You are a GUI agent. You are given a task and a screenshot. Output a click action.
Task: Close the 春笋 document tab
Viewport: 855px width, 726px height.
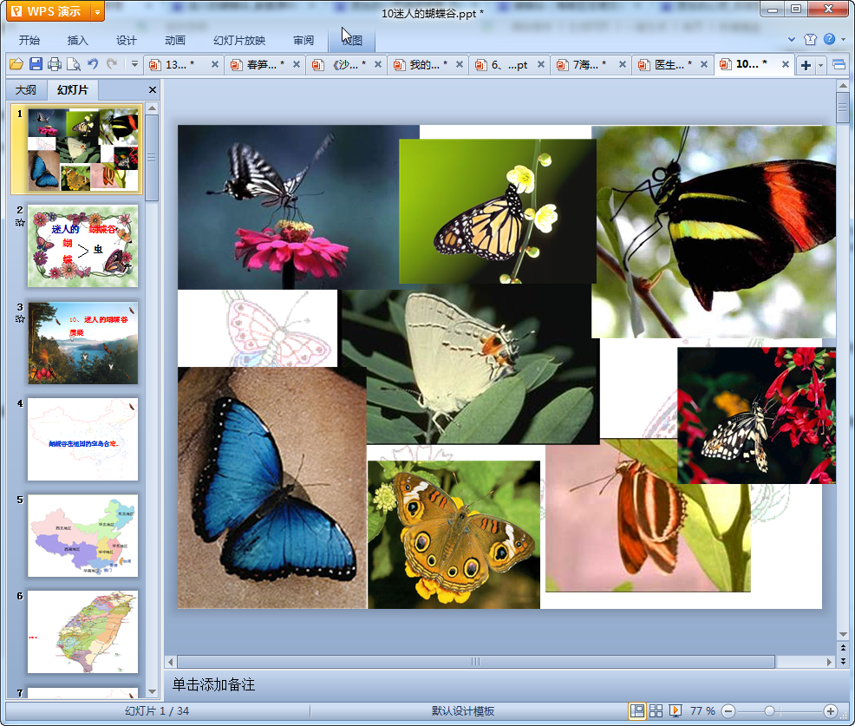coord(296,65)
